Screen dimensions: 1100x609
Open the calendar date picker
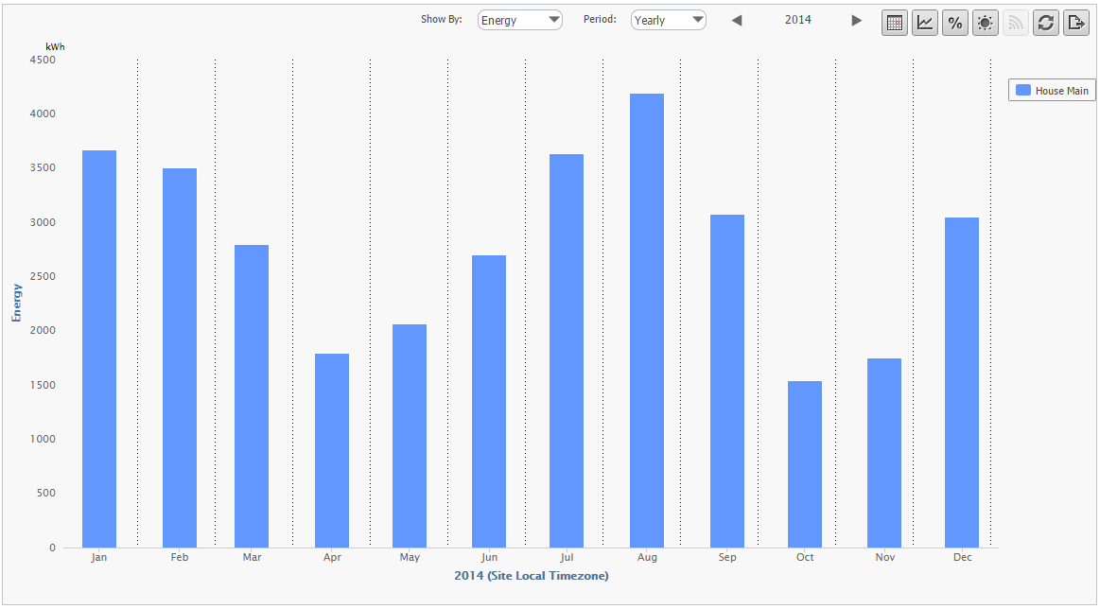[895, 23]
